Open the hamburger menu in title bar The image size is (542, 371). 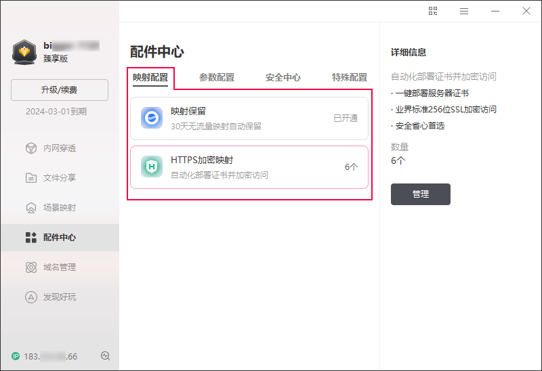(464, 11)
